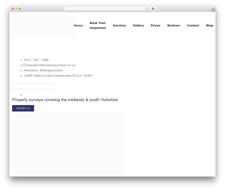Image resolution: width=225 pixels, height=190 pixels.
Task: Click the Property surveys covering the midlands heading
Action: tap(65, 100)
